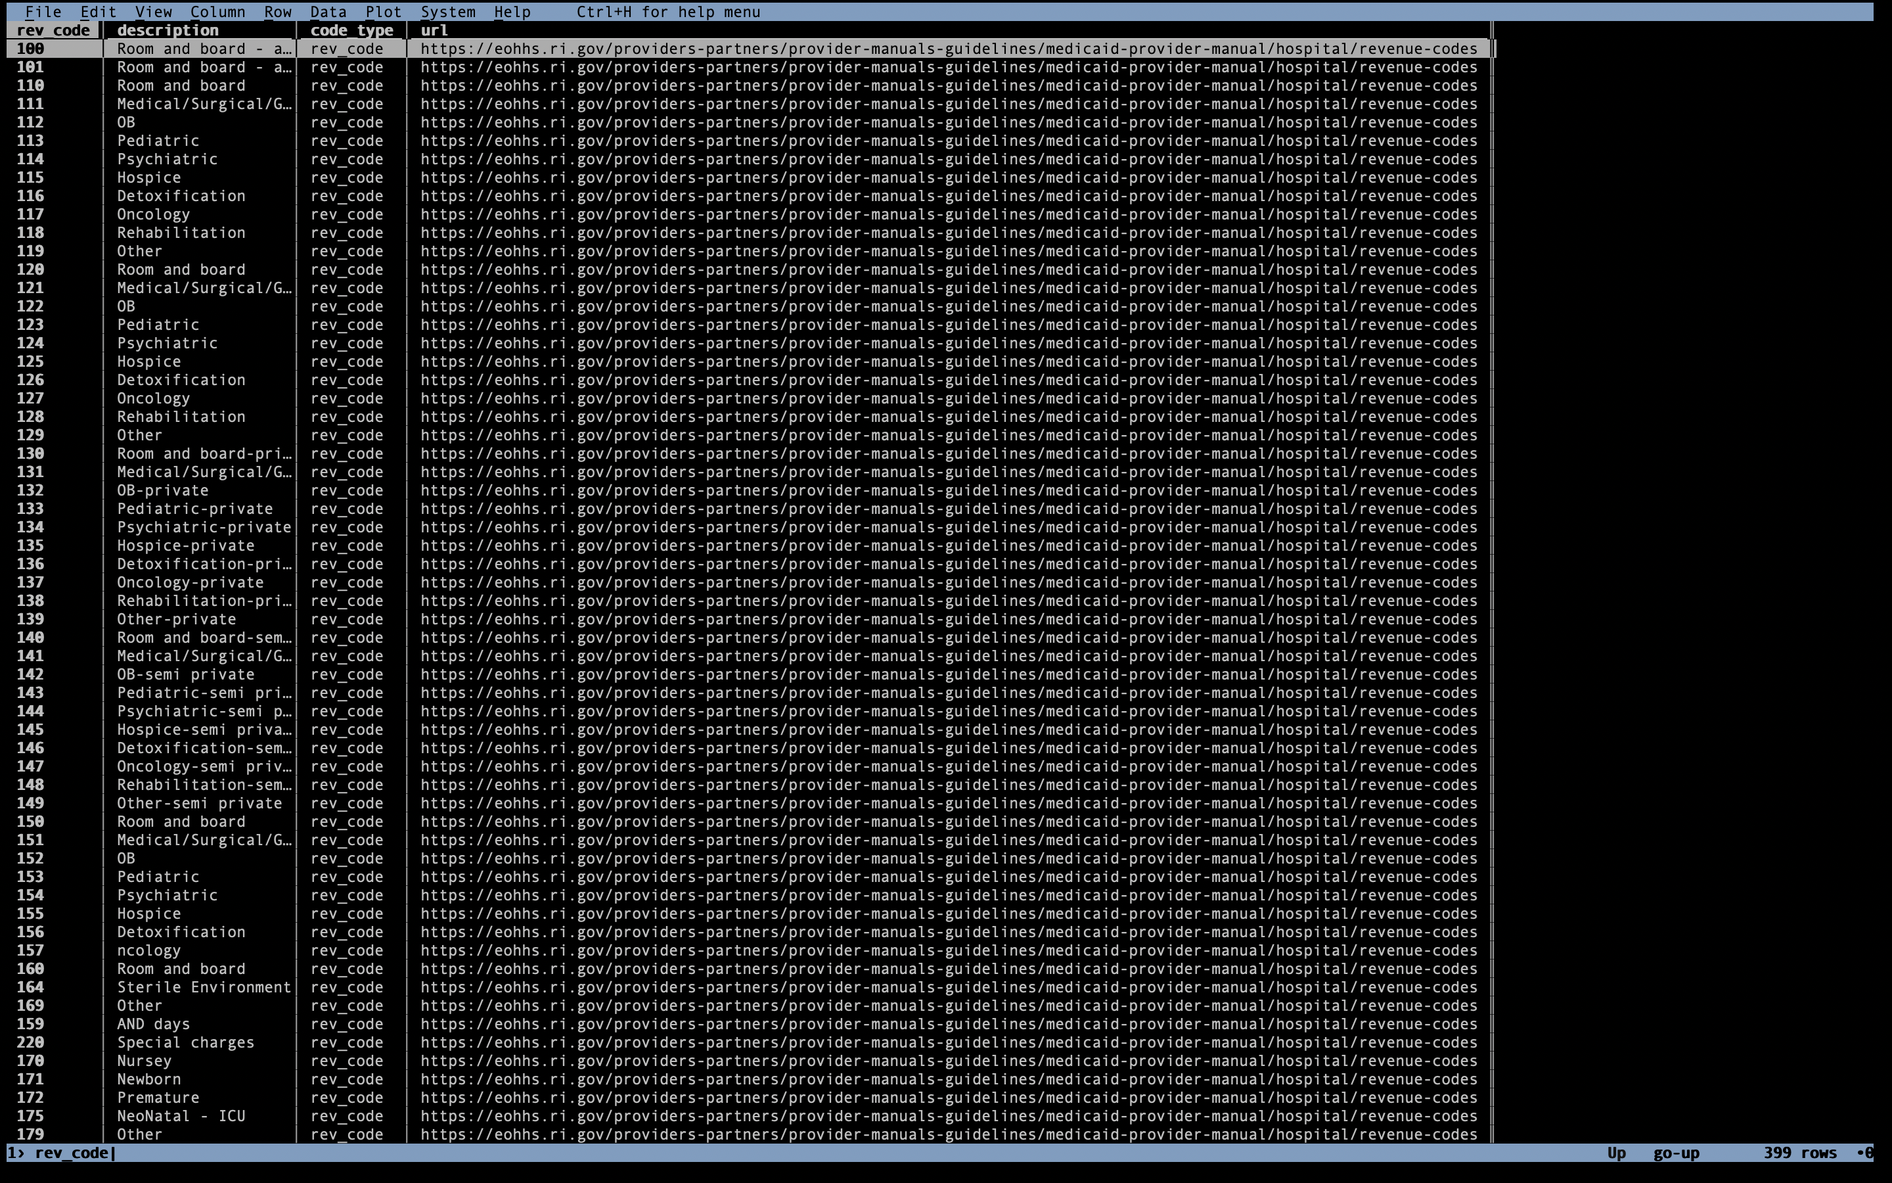Viewport: 1892px width, 1183px height.
Task: Select the description column header
Action: 168,30
